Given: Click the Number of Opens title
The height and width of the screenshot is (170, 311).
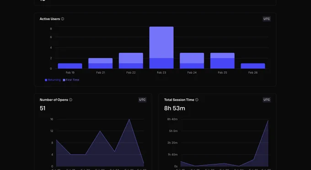Looking at the screenshot, I should [x=54, y=100].
